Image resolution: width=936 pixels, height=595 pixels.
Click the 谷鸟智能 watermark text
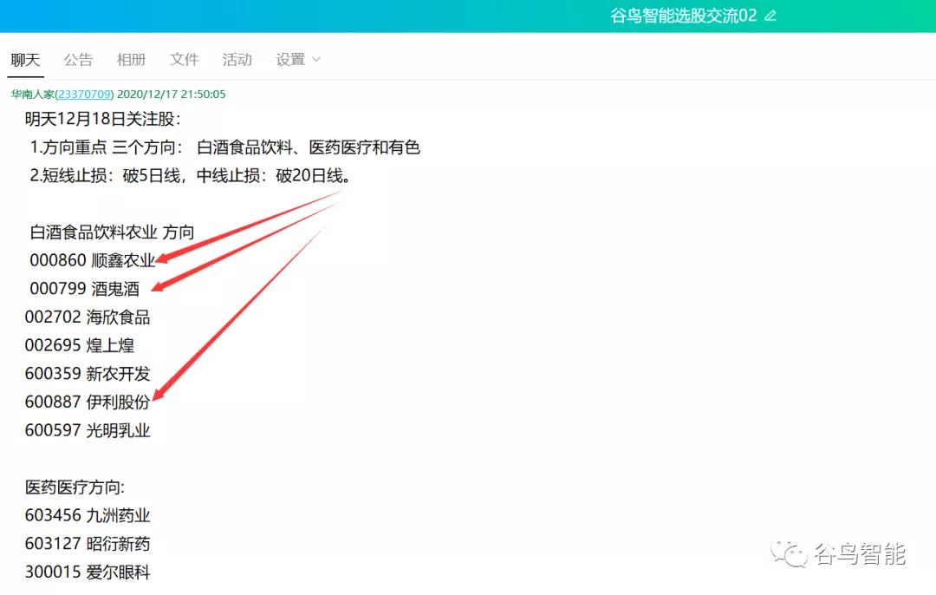pos(859,553)
